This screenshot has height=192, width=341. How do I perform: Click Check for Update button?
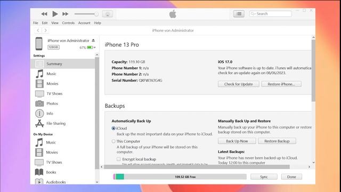coord(238,84)
